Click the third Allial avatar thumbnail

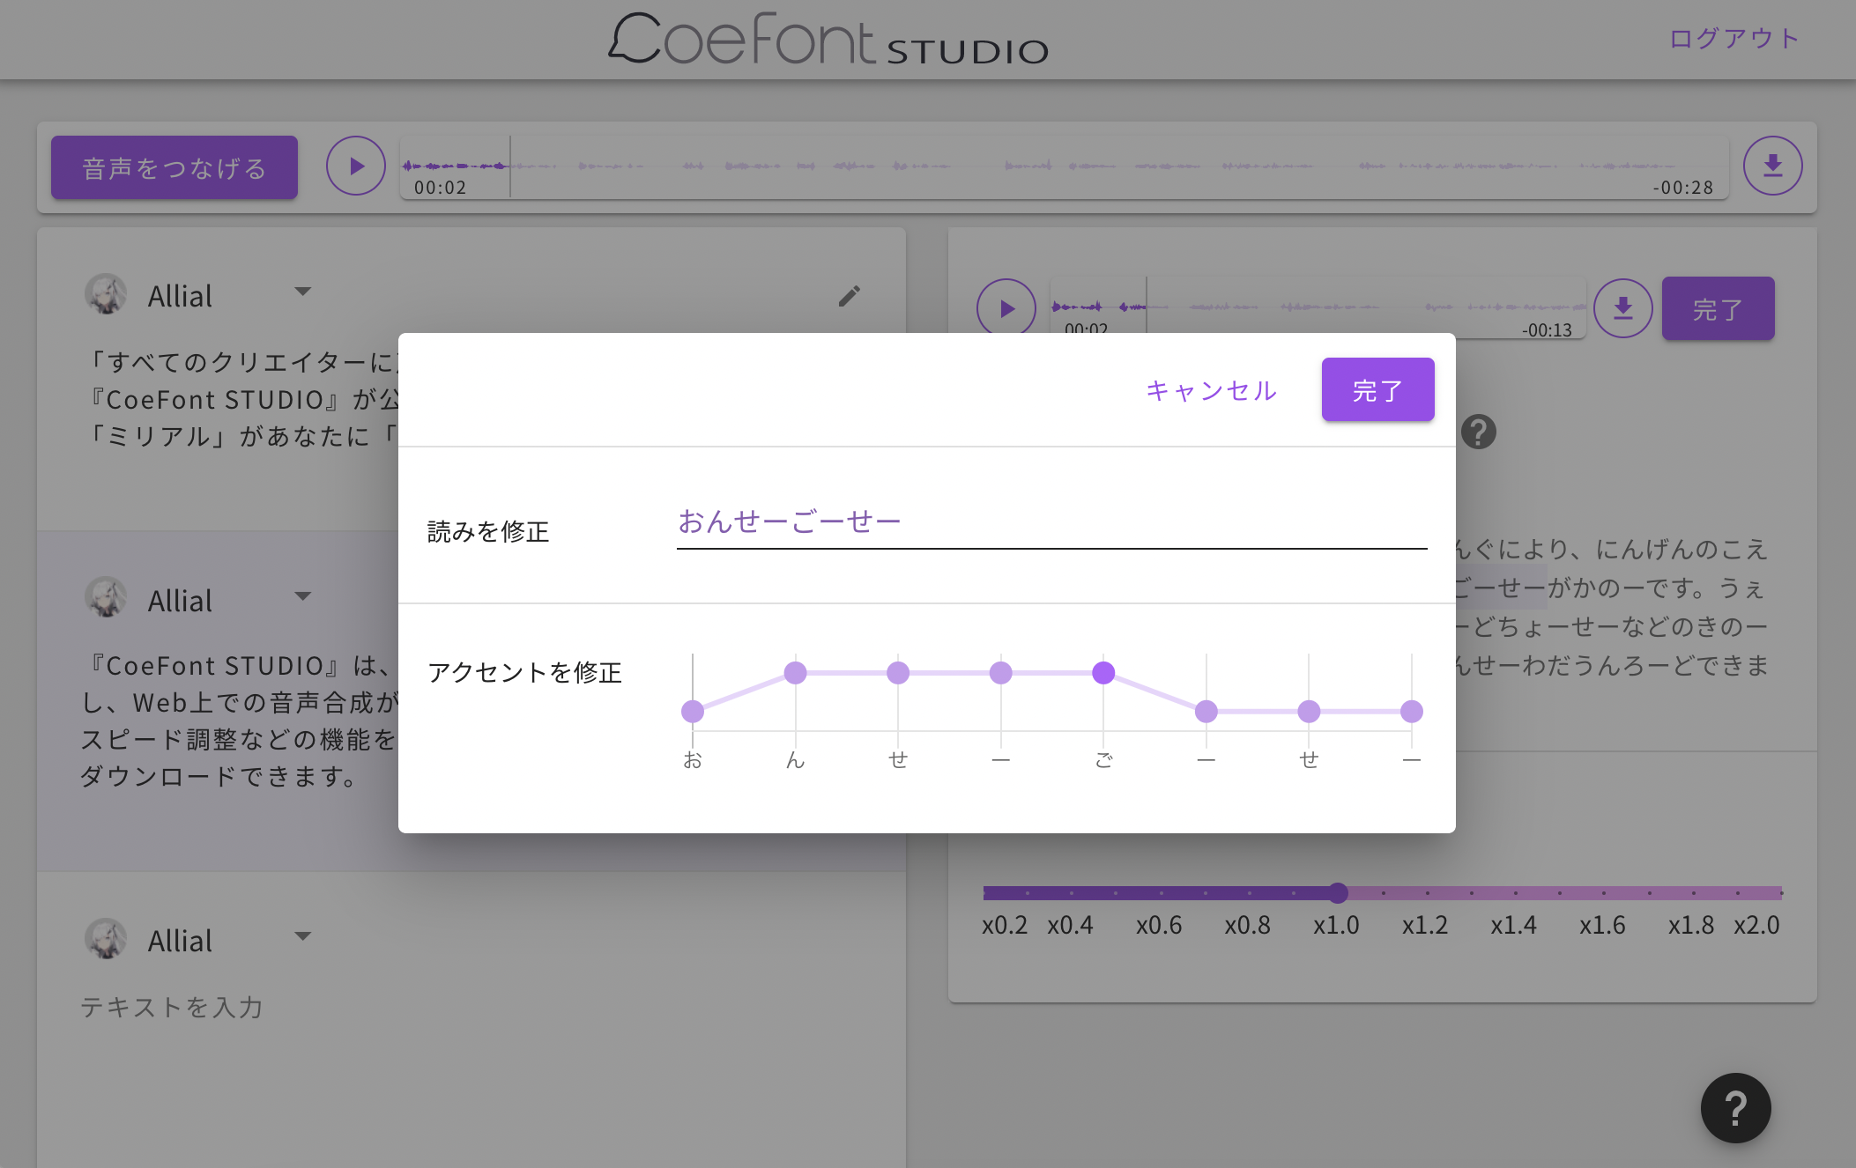click(x=106, y=938)
